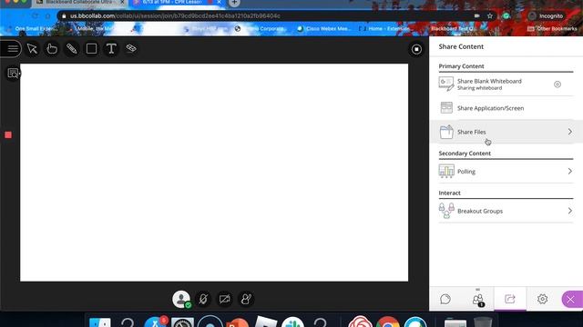Image resolution: width=583 pixels, height=327 pixels.
Task: Open My Status and settings avatar
Action: tap(181, 299)
